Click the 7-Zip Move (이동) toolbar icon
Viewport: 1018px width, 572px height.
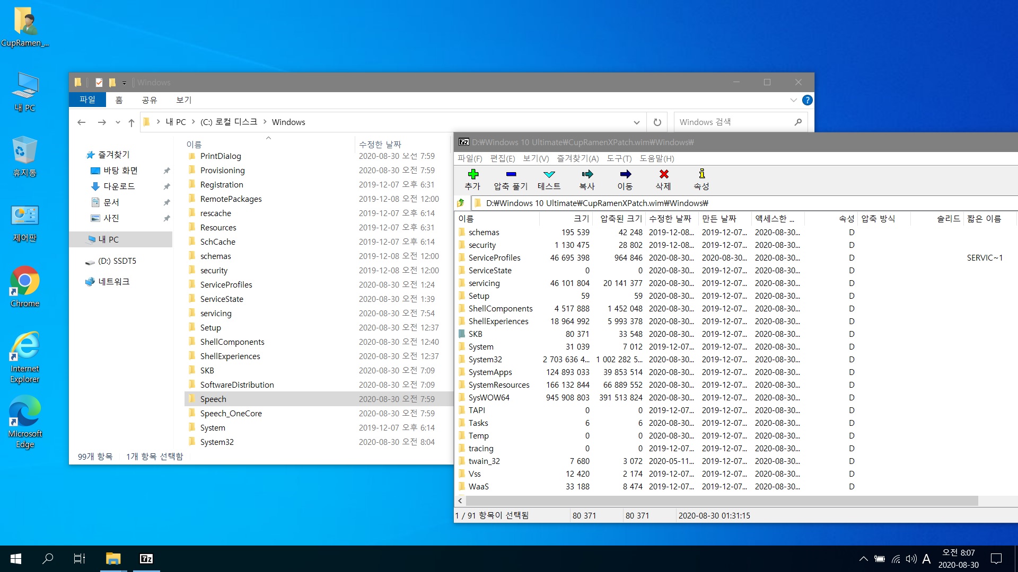(x=625, y=174)
